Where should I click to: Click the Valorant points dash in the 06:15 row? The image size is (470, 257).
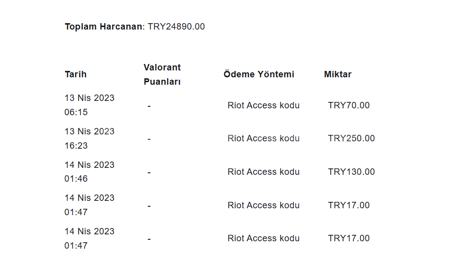(149, 106)
